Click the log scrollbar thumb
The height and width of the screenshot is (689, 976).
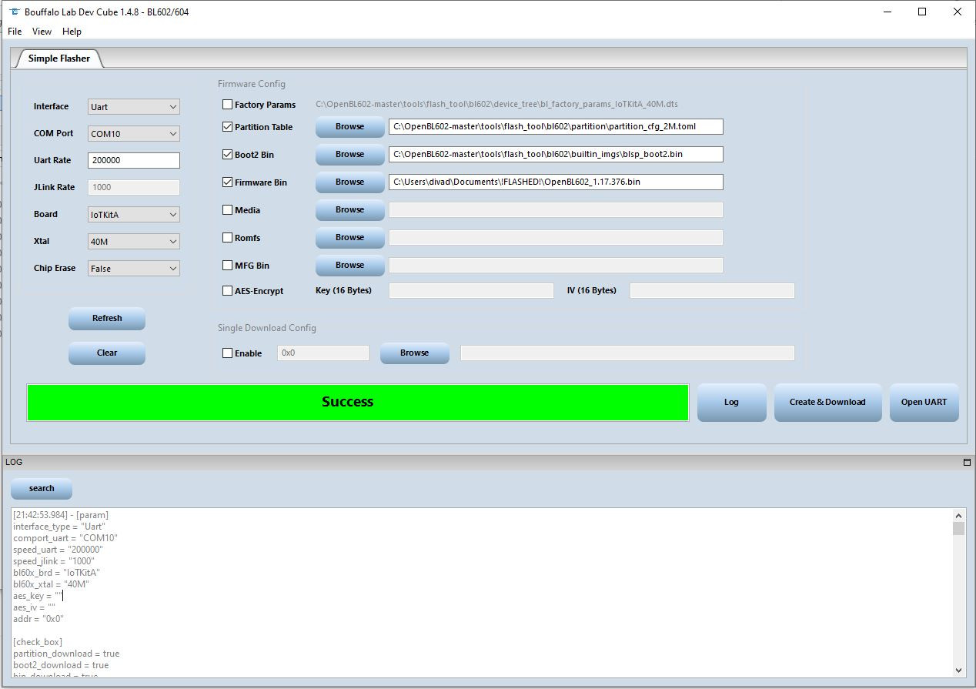click(958, 528)
